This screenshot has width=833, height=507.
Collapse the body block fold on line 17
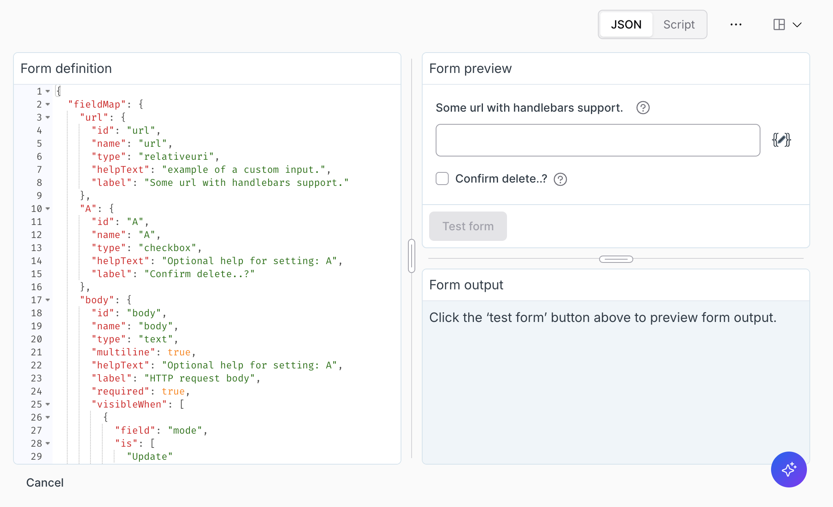click(x=48, y=300)
